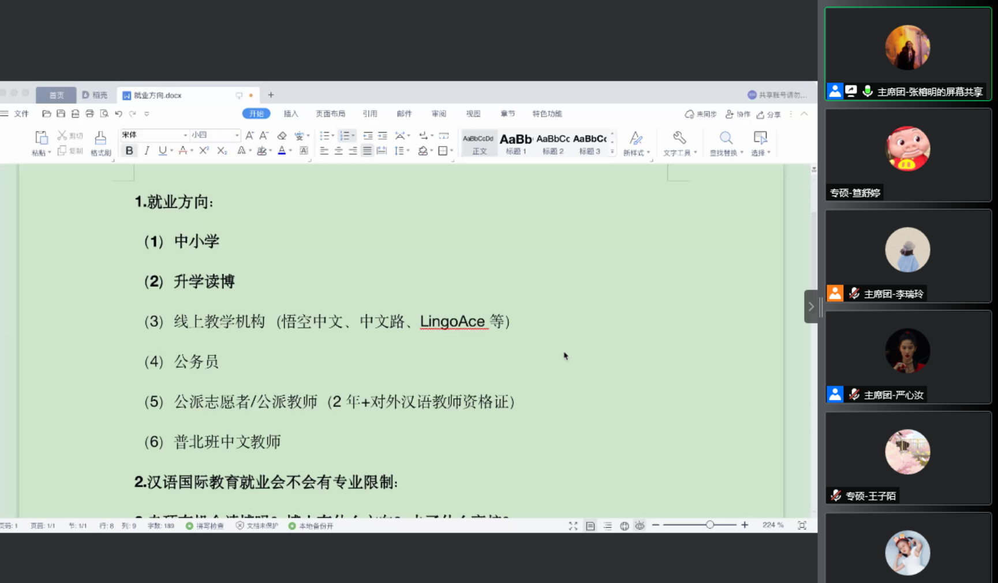
Task: Apply superscript formatting
Action: (204, 151)
